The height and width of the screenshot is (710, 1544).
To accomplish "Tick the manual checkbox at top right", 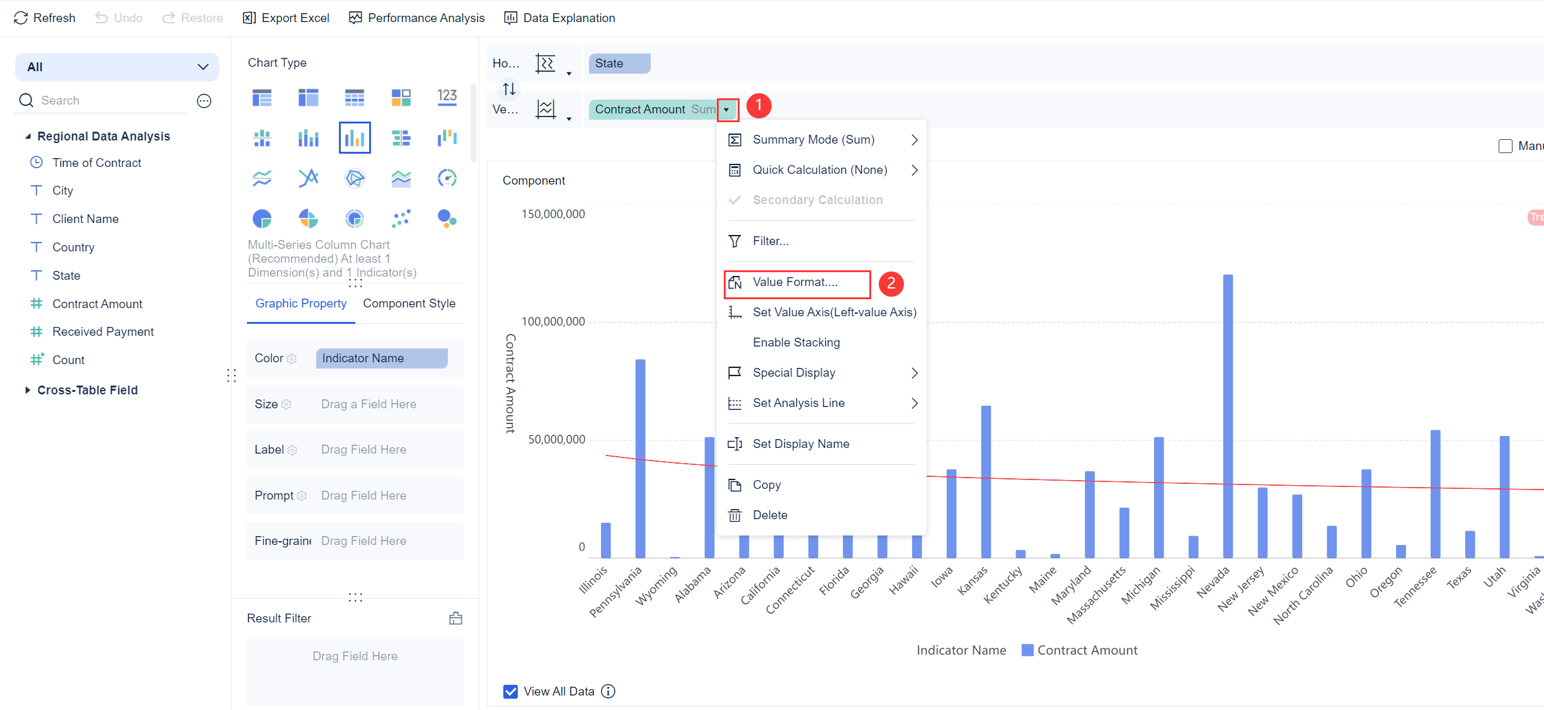I will point(1505,146).
